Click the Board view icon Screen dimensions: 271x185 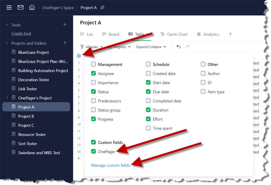tap(104, 34)
